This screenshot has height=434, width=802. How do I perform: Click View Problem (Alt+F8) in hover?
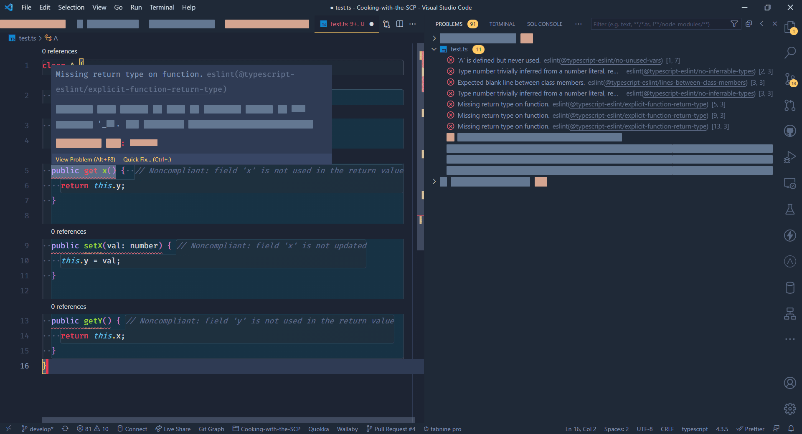[85, 159]
